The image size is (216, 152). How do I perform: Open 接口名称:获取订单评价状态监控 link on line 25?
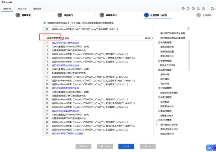[67, 133]
